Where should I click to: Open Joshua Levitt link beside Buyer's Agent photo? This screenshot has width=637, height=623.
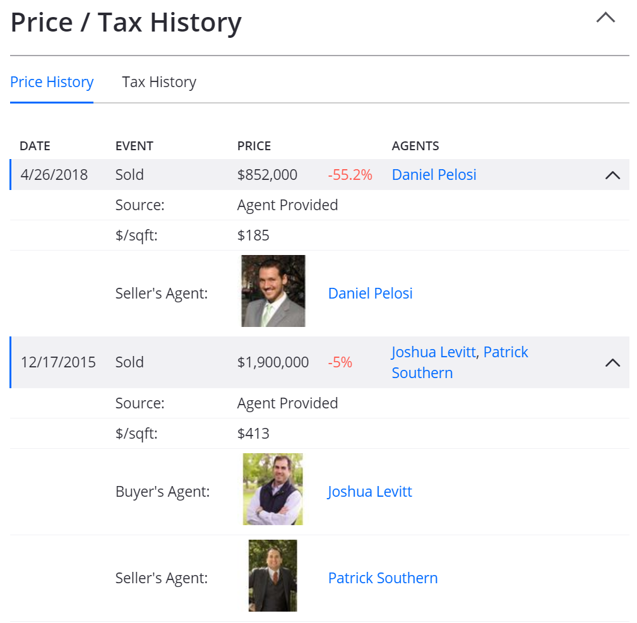[370, 492]
